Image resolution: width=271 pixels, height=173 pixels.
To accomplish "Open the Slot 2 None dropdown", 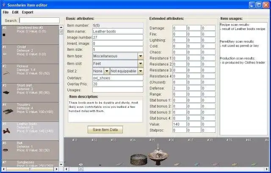I will click(x=107, y=71).
